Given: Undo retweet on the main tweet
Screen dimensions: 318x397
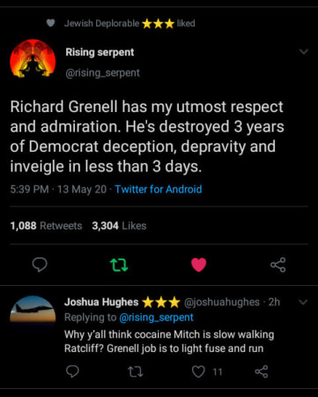Looking at the screenshot, I should pos(119,265).
